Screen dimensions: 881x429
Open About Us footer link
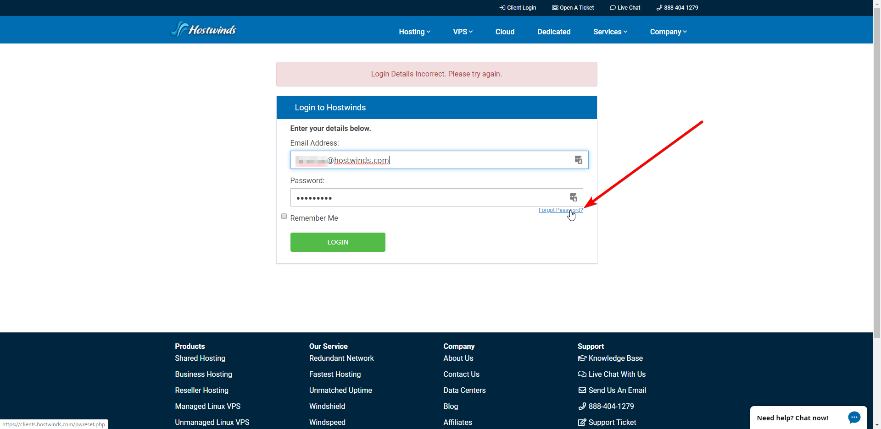pyautogui.click(x=458, y=358)
